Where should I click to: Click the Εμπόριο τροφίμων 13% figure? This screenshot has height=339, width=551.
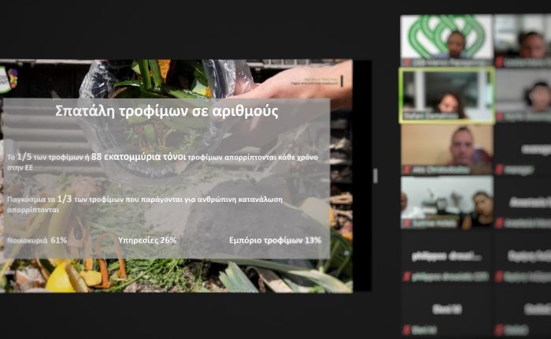click(x=275, y=240)
